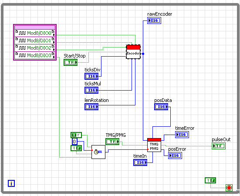Click the timer clock function node
240x196 pixels.
(x=98, y=152)
